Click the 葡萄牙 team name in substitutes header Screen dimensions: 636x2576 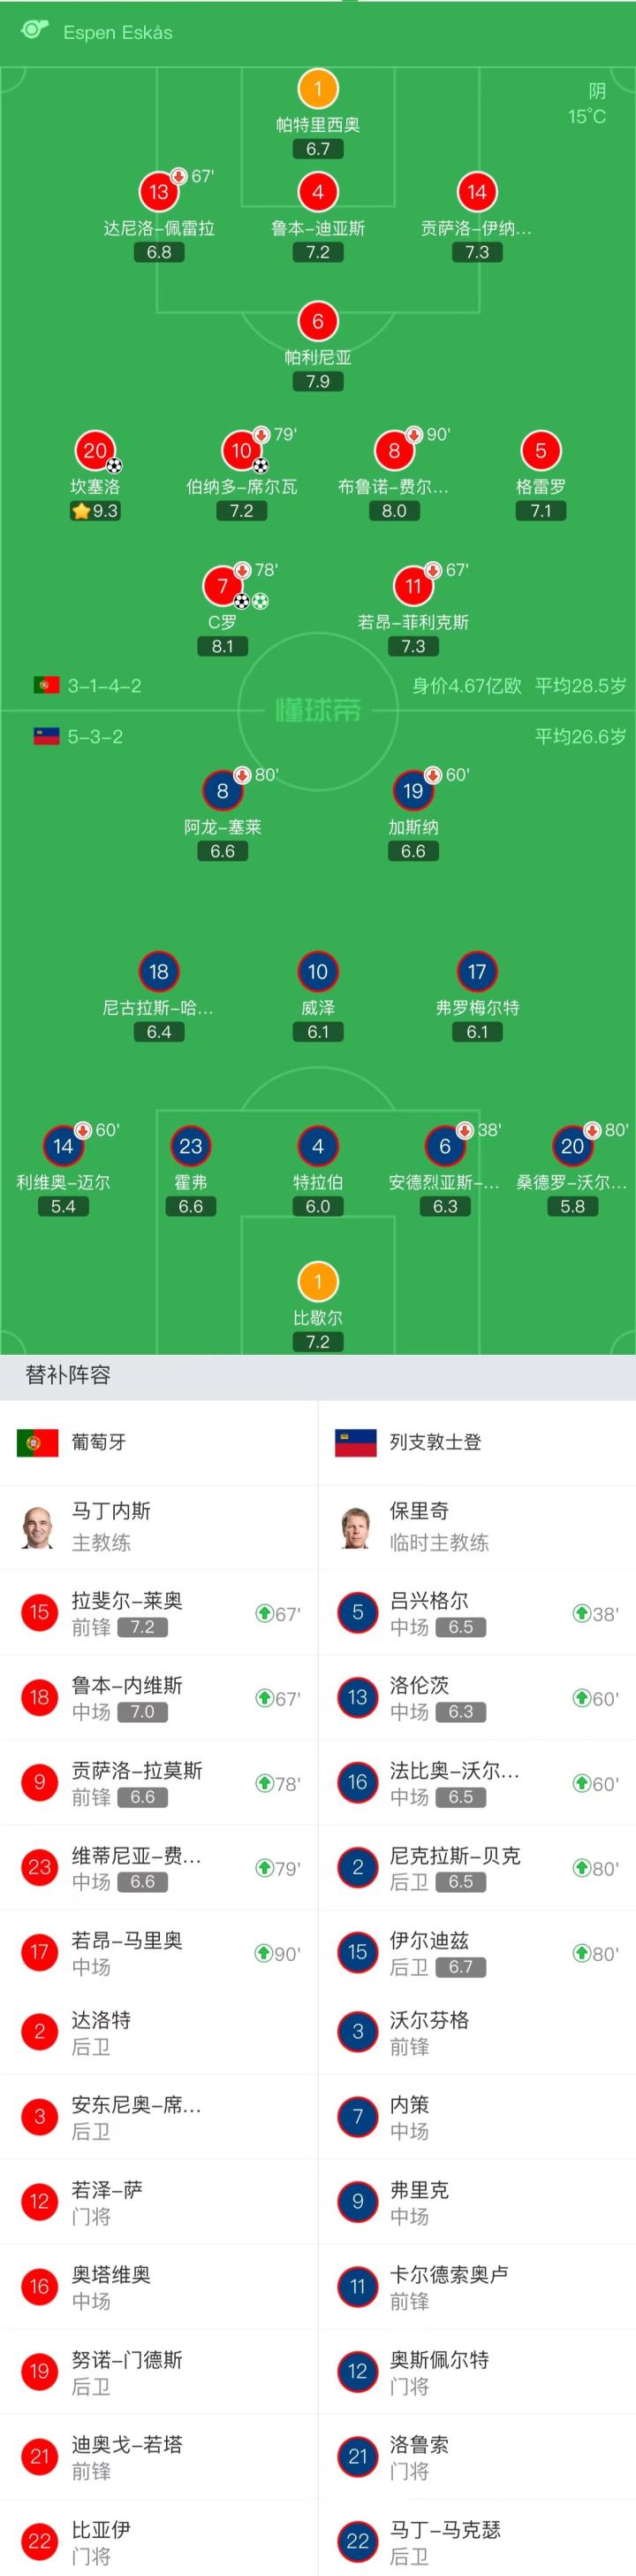99,1442
